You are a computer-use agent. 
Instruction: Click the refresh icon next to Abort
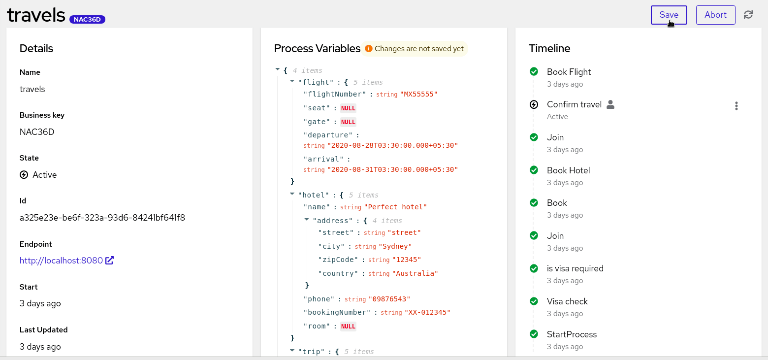tap(748, 15)
